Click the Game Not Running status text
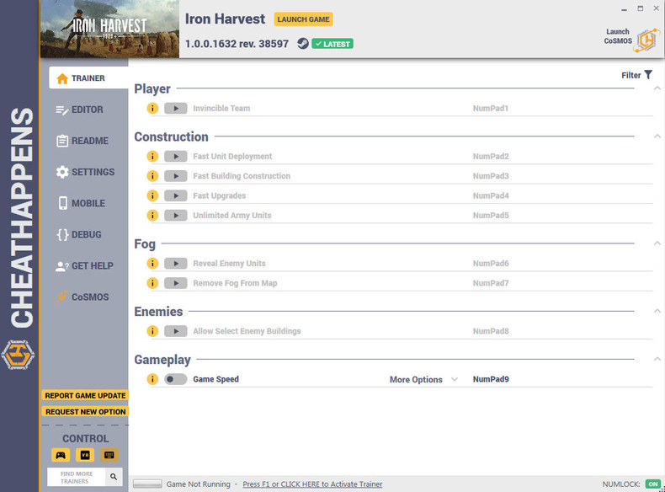This screenshot has height=492, width=665. click(198, 484)
